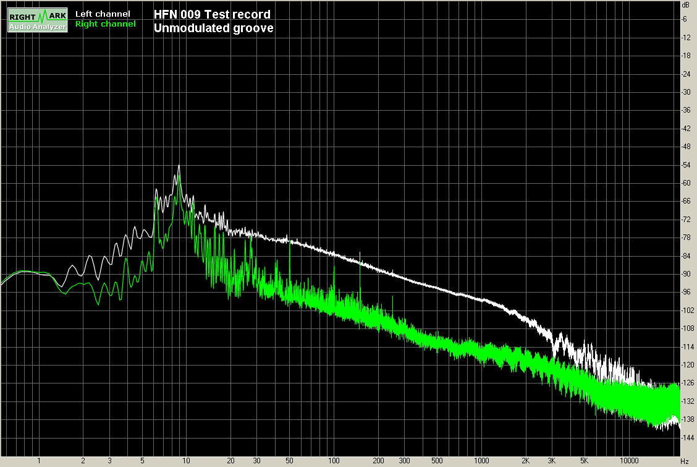The height and width of the screenshot is (467, 697).
Task: Click the -48 dB axis label
Action: coord(686,147)
